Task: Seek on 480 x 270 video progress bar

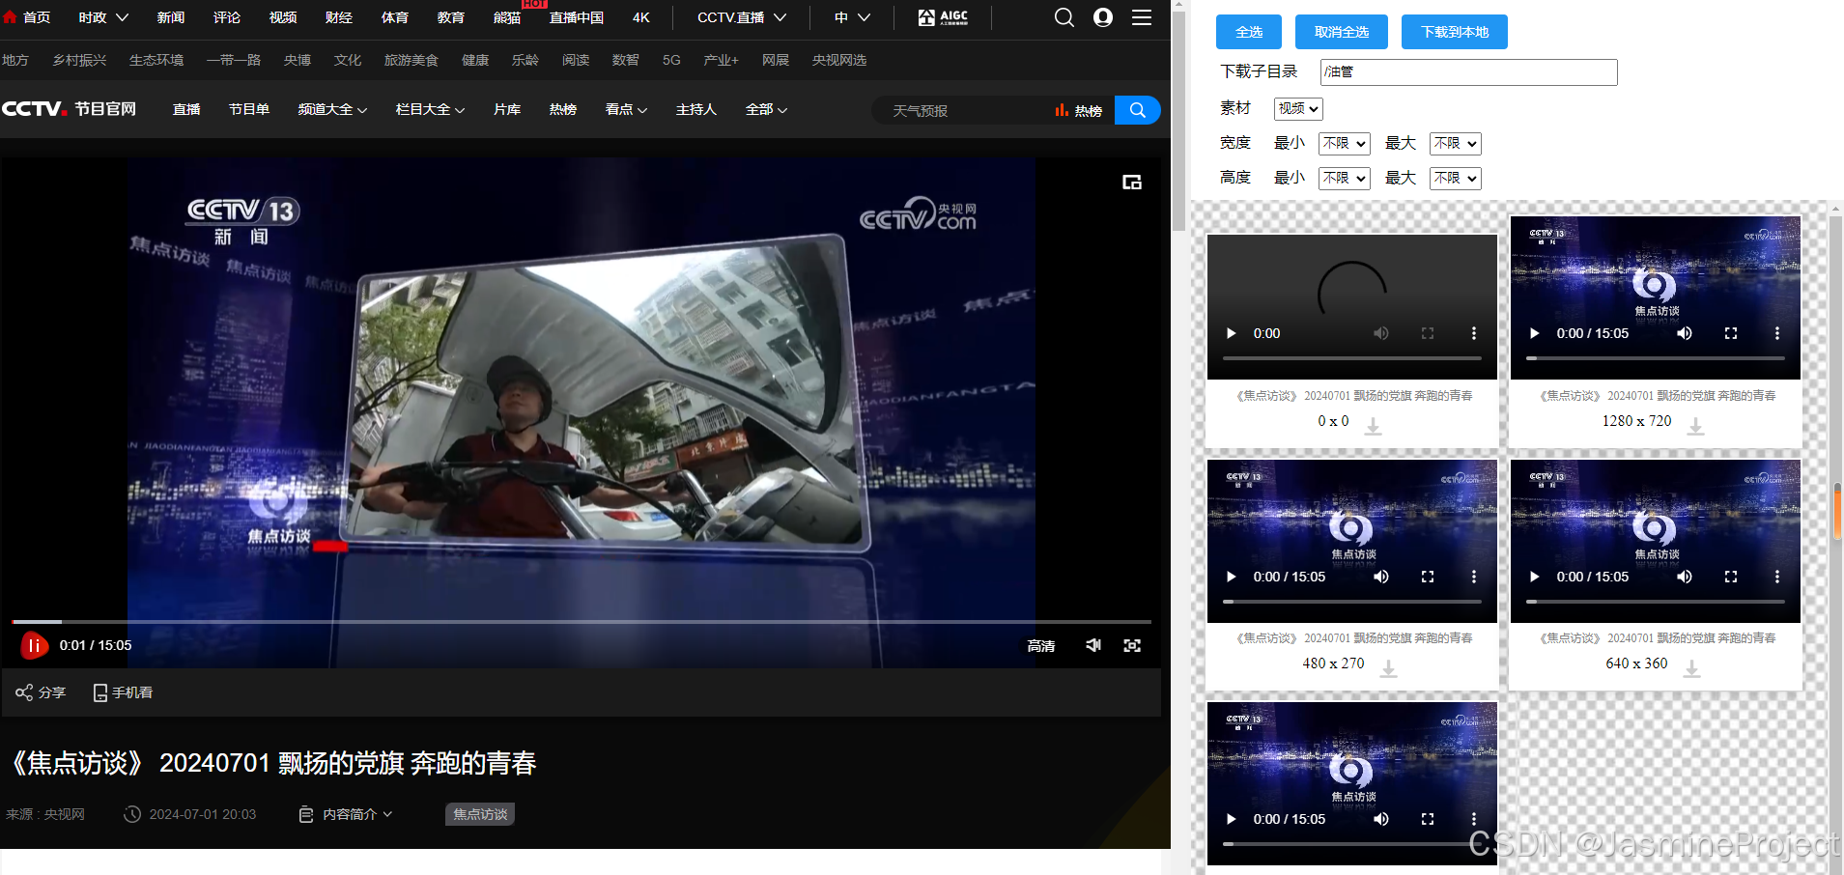Action: pyautogui.click(x=1352, y=602)
